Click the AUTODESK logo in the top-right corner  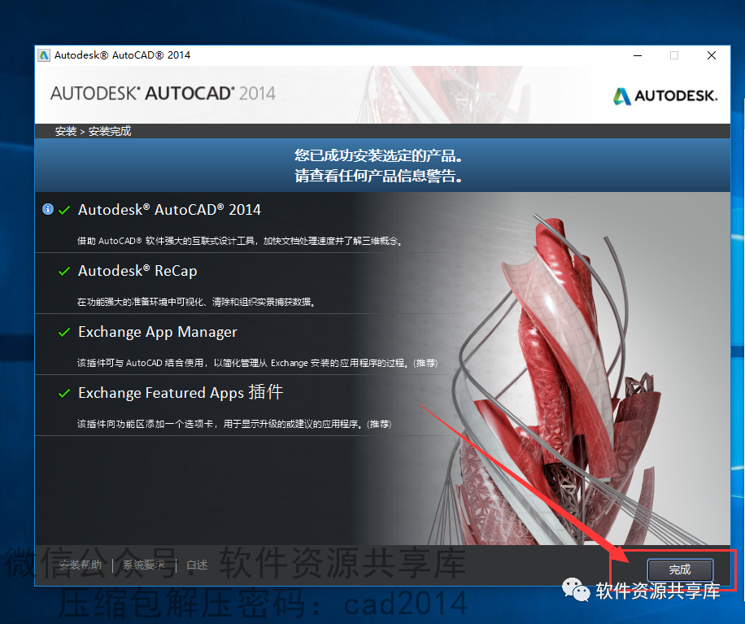[x=664, y=95]
